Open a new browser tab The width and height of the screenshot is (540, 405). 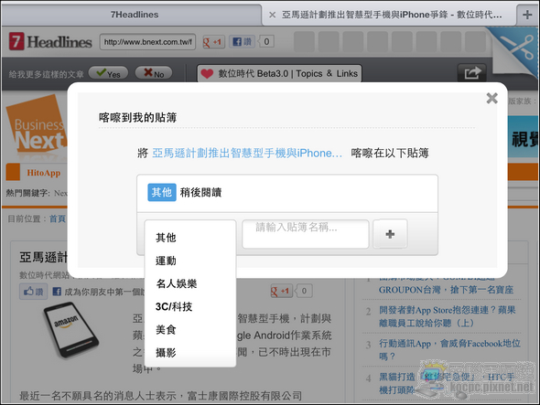(527, 15)
